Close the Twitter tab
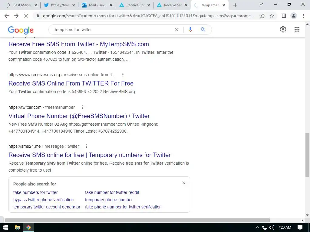Image resolution: width=310 pixels, height=232 pixels. 73,5
